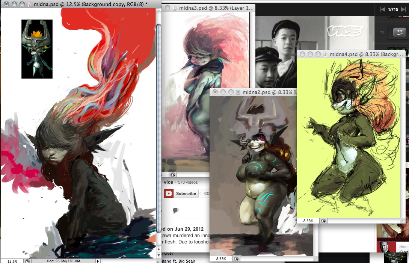Select the 12.5% zoom field in midna.psd
Screen dimensions: 409x263
(12, 261)
